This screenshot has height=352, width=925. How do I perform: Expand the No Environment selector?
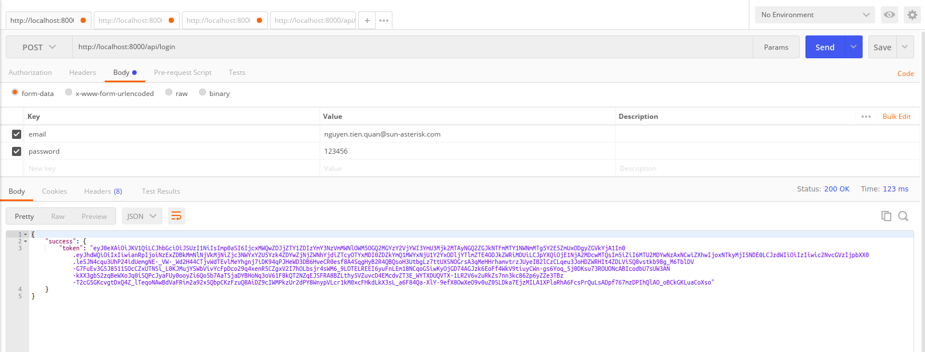[815, 15]
